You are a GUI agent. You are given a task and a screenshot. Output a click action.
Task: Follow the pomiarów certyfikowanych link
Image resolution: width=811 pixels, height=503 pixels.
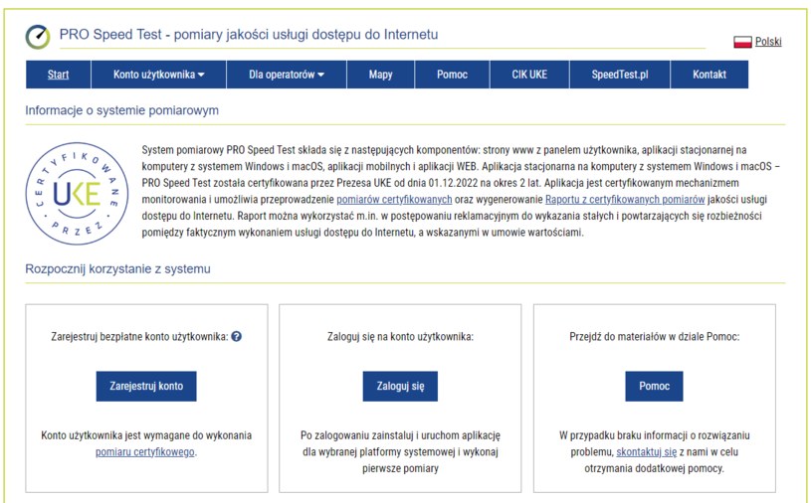pyautogui.click(x=394, y=200)
